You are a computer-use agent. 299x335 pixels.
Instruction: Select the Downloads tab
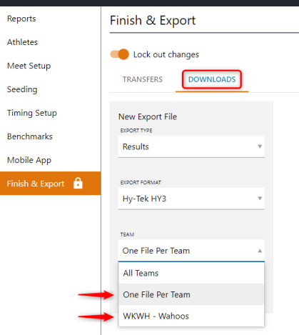(x=212, y=79)
